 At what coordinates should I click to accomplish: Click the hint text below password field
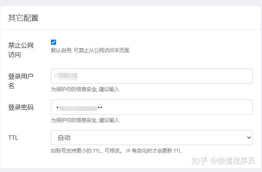[85, 120]
